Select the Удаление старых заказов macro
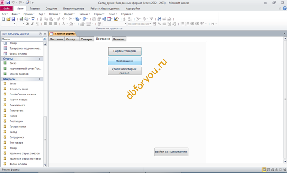Viewport: 287px width, 173px height. tap(24, 153)
